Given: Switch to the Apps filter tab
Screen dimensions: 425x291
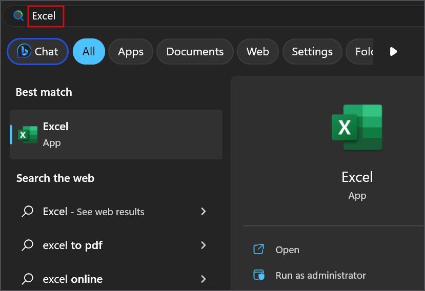Looking at the screenshot, I should click(x=131, y=51).
